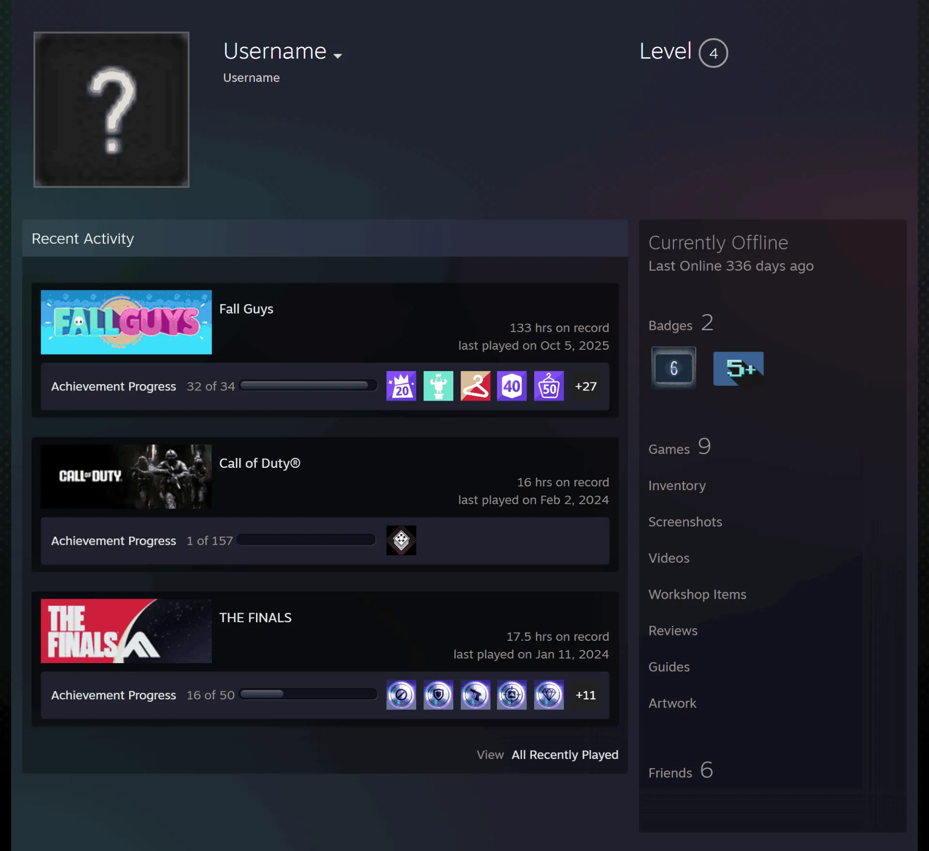Open the Badges section link
Screen dimensions: 929x851
681,323
